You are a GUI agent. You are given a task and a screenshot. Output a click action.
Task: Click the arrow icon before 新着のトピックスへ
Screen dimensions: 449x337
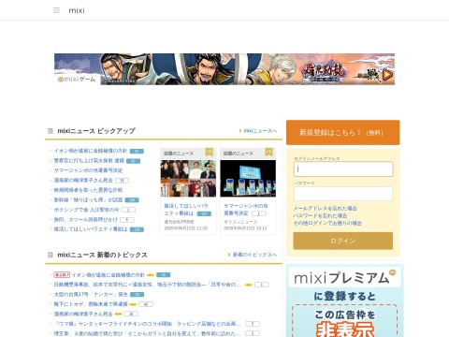coord(229,255)
